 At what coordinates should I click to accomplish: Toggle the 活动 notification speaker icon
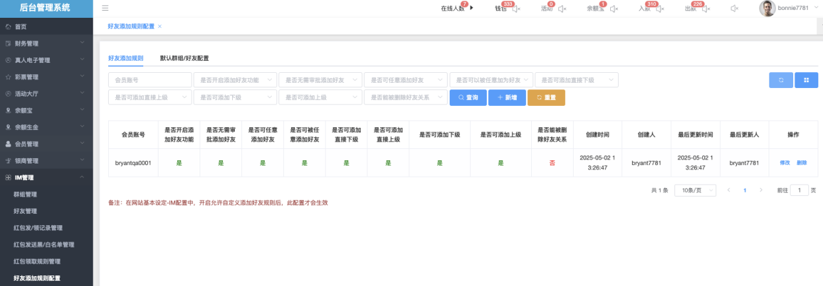[x=562, y=9]
